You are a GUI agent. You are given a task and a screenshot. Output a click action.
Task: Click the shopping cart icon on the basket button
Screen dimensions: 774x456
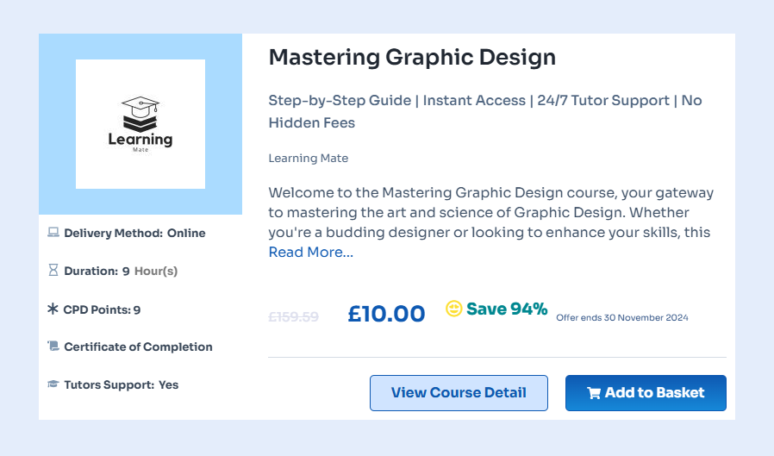click(594, 393)
